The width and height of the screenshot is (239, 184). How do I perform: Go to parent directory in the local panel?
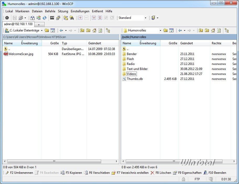[x=82, y=30]
